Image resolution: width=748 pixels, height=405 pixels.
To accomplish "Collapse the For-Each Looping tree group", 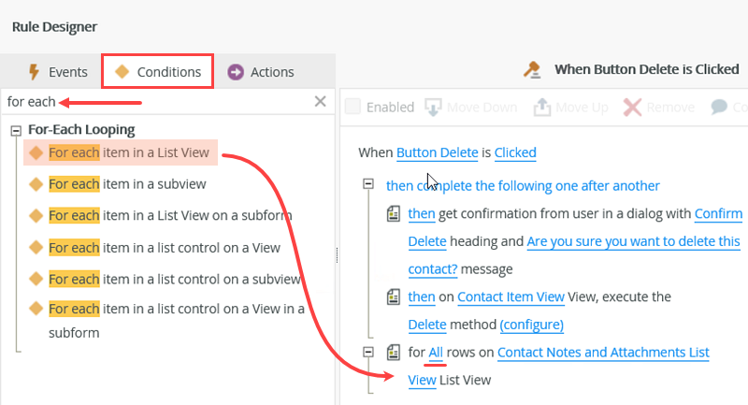I will click(16, 130).
